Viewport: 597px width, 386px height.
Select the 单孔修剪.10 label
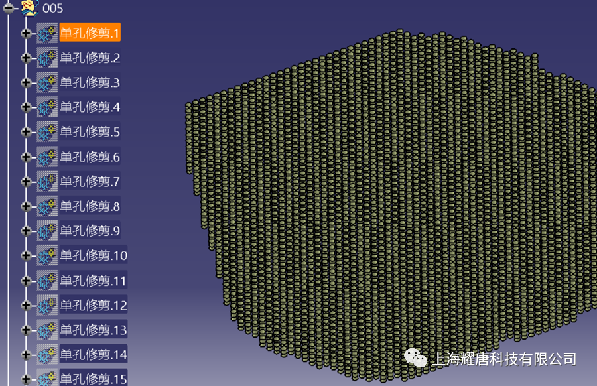click(x=94, y=255)
